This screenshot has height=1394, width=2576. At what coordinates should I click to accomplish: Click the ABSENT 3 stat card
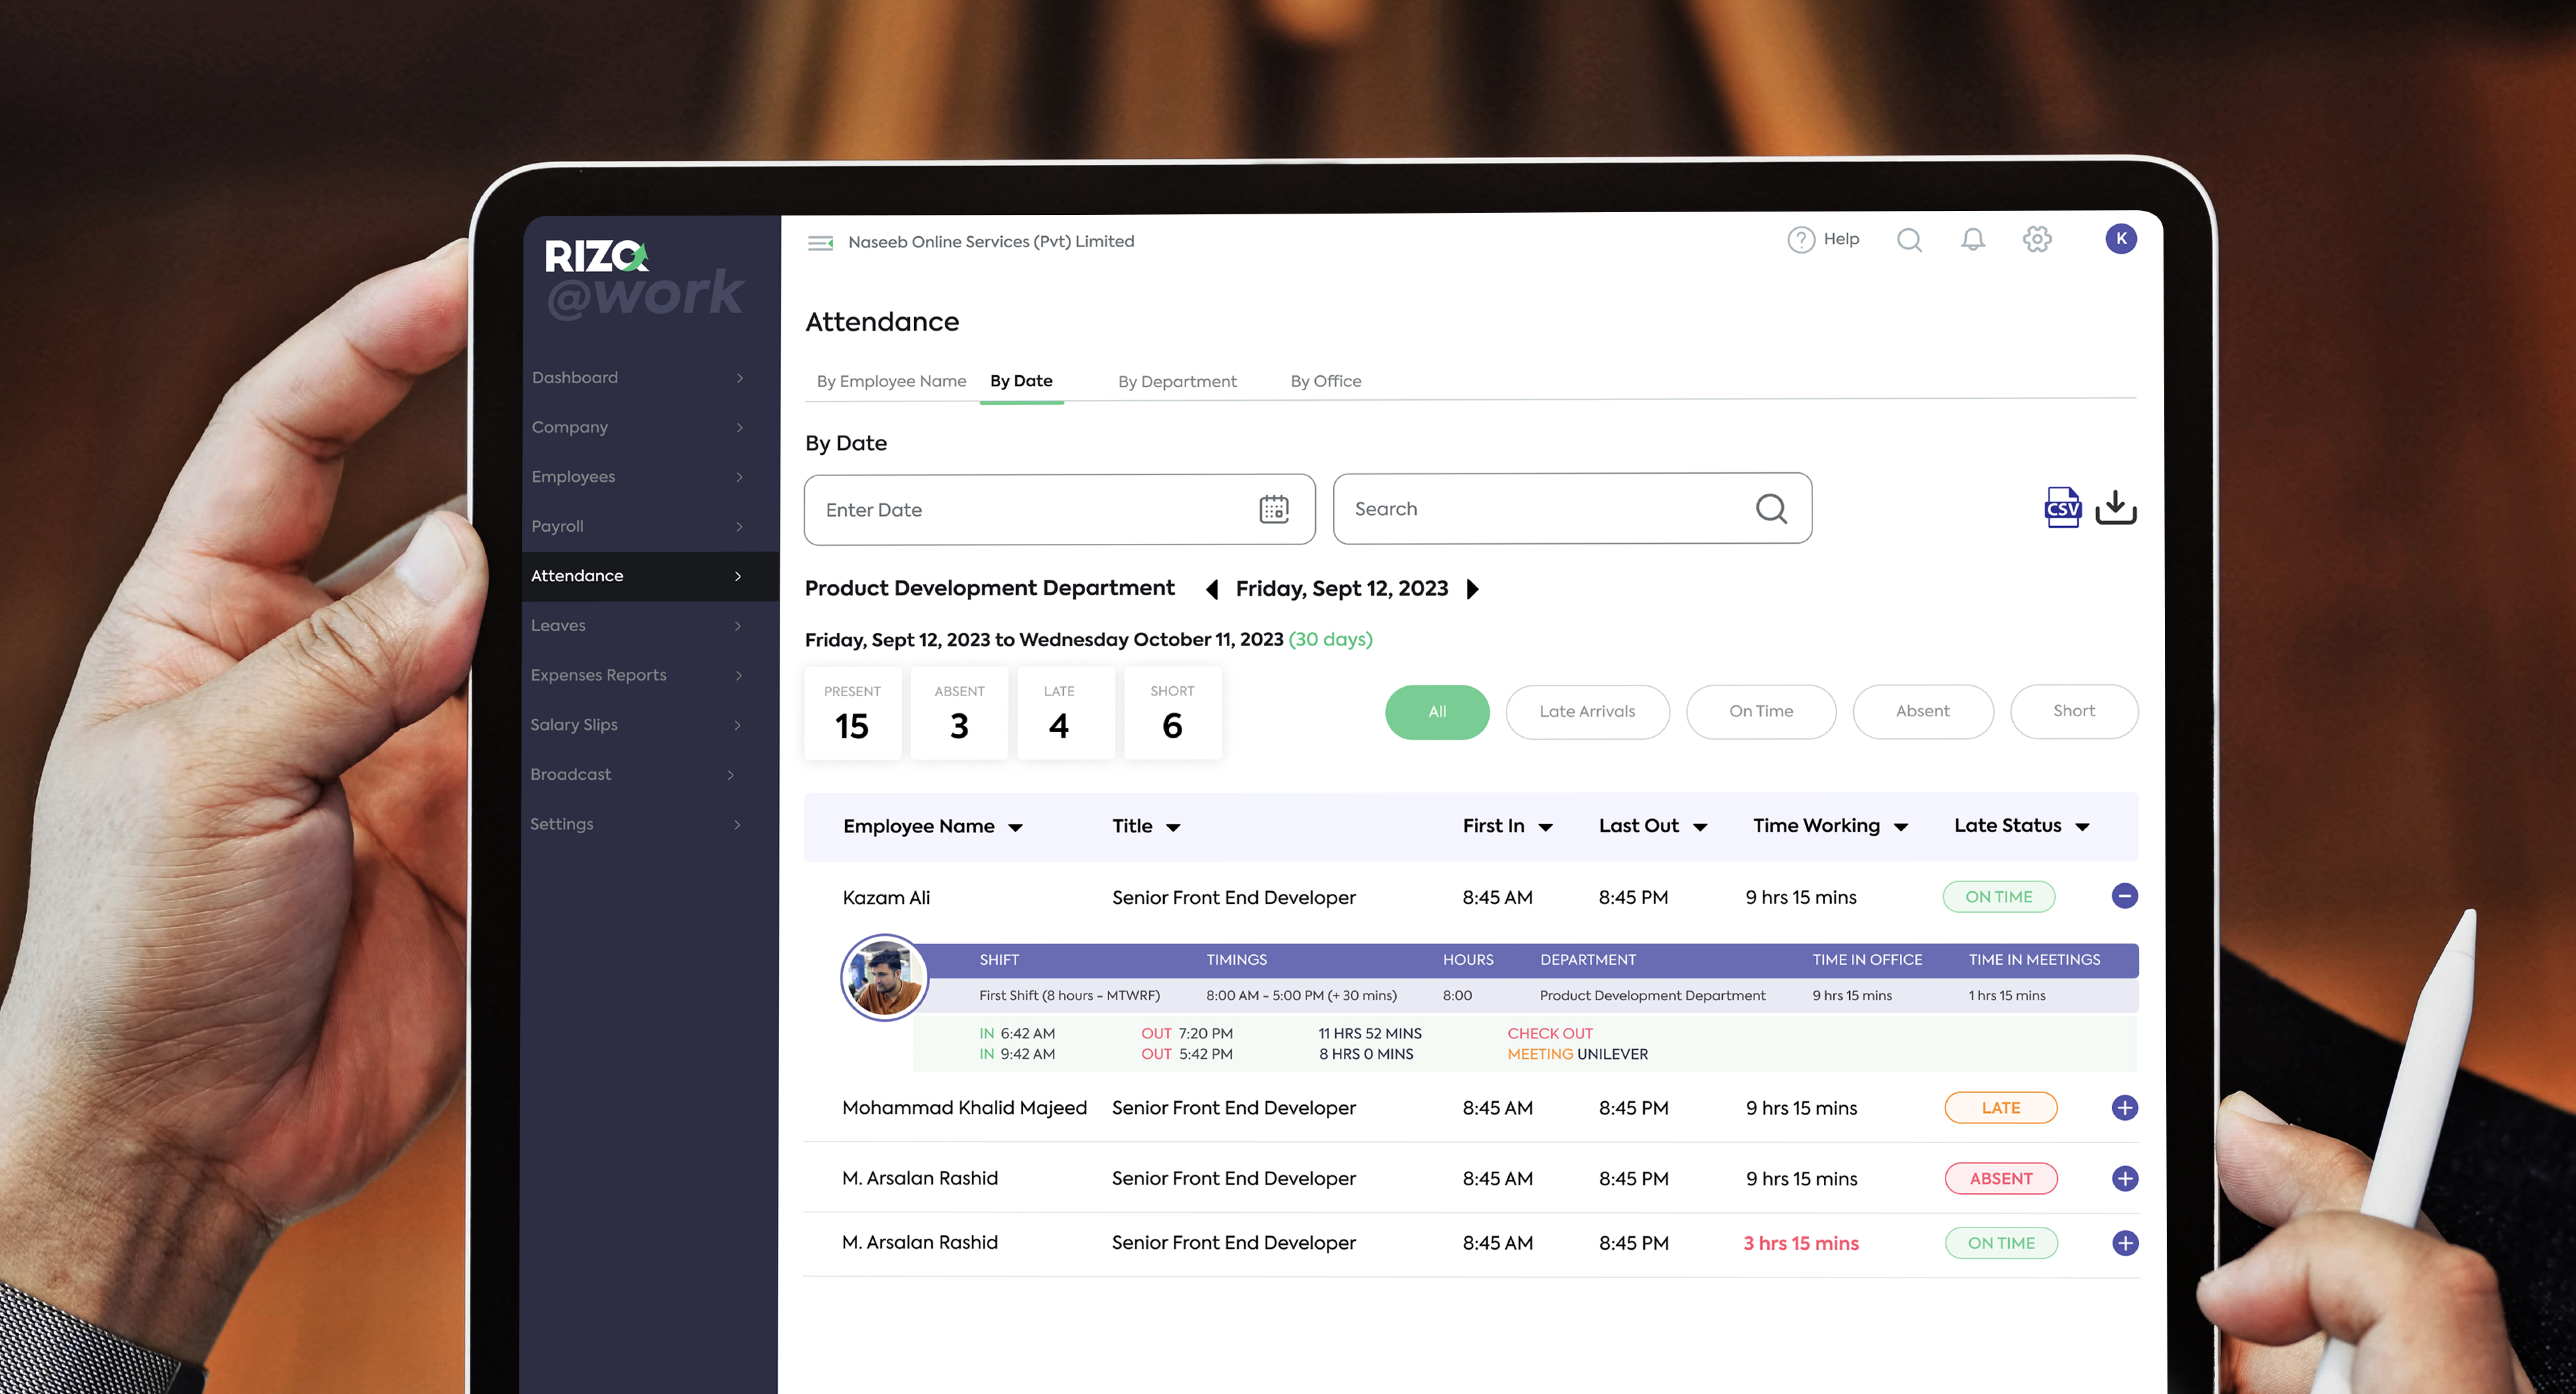tap(959, 713)
